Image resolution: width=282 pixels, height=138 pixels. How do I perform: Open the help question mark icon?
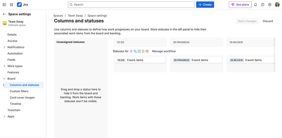[x=263, y=5]
